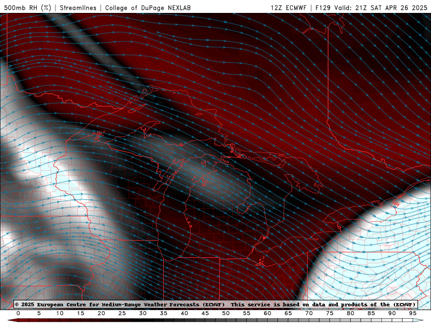The width and height of the screenshot is (431, 323).
Task: Click the color scale label "75"
Action: point(330,313)
